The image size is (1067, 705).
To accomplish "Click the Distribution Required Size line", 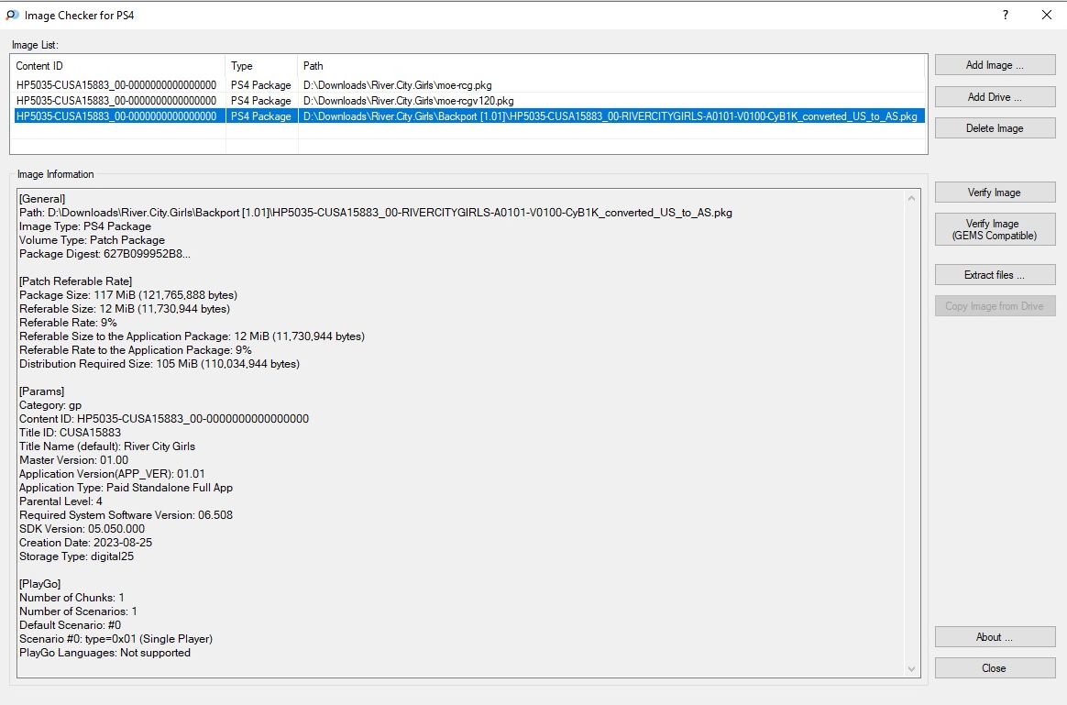I will [159, 364].
